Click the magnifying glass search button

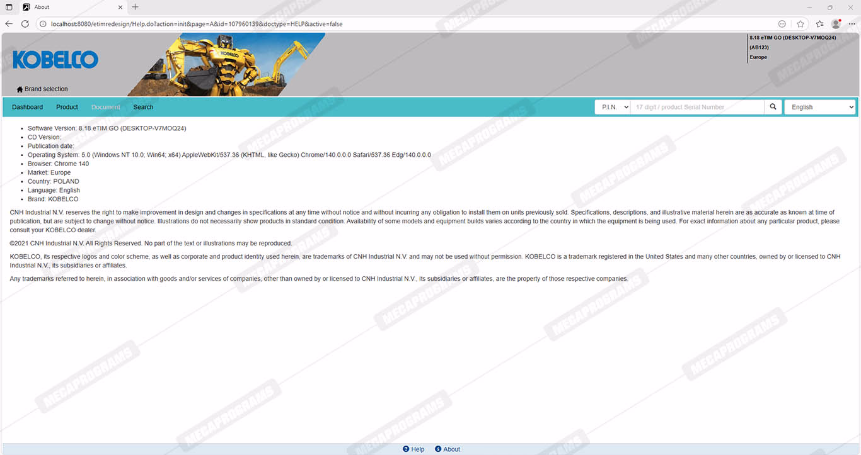(773, 107)
